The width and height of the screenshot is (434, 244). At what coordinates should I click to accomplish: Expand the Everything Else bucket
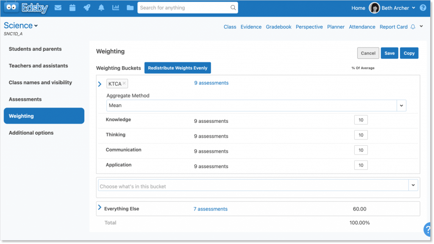pyautogui.click(x=100, y=208)
